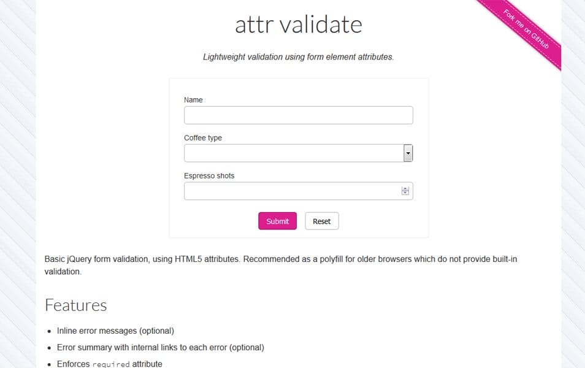Click the highlighted required attribute text
This screenshot has height=368, width=585.
(105, 363)
